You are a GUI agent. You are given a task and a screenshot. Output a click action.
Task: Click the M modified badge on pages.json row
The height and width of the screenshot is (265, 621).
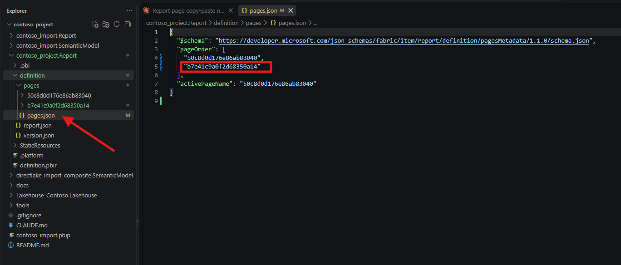pyautogui.click(x=128, y=115)
